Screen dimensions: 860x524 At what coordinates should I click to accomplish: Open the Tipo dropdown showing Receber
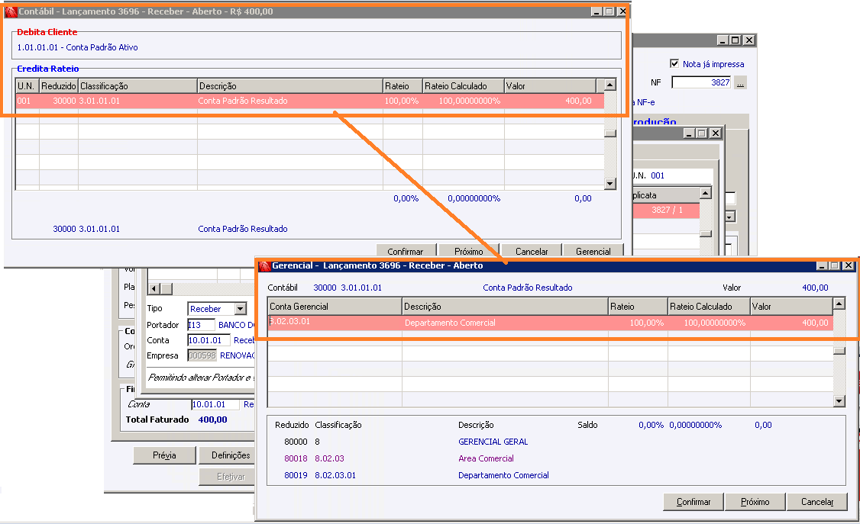pyautogui.click(x=241, y=309)
